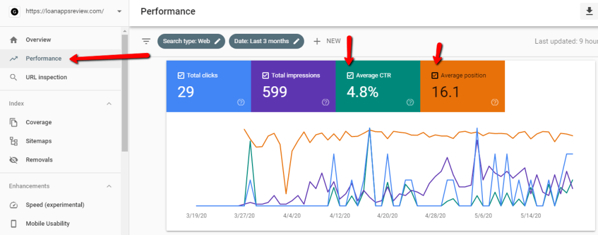Open the property selector dropdown
The height and width of the screenshot is (235, 598).
click(x=119, y=12)
